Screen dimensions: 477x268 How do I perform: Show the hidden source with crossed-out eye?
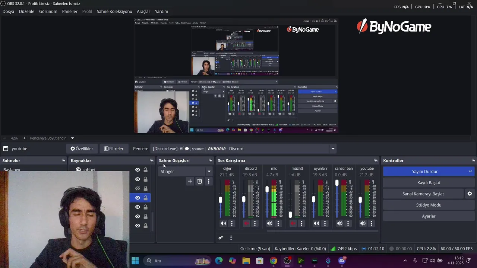[x=138, y=188]
